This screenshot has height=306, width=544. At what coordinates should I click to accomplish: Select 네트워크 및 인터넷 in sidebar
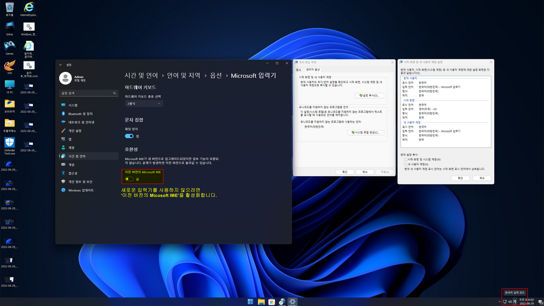click(89, 122)
